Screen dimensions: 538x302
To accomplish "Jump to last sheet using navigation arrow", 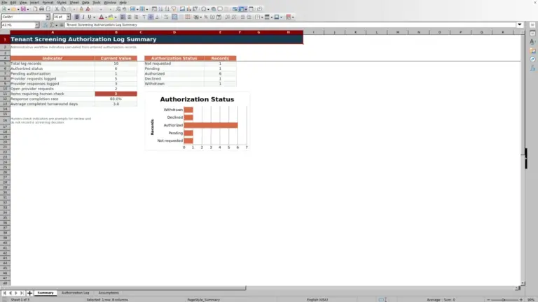I will click(22, 293).
